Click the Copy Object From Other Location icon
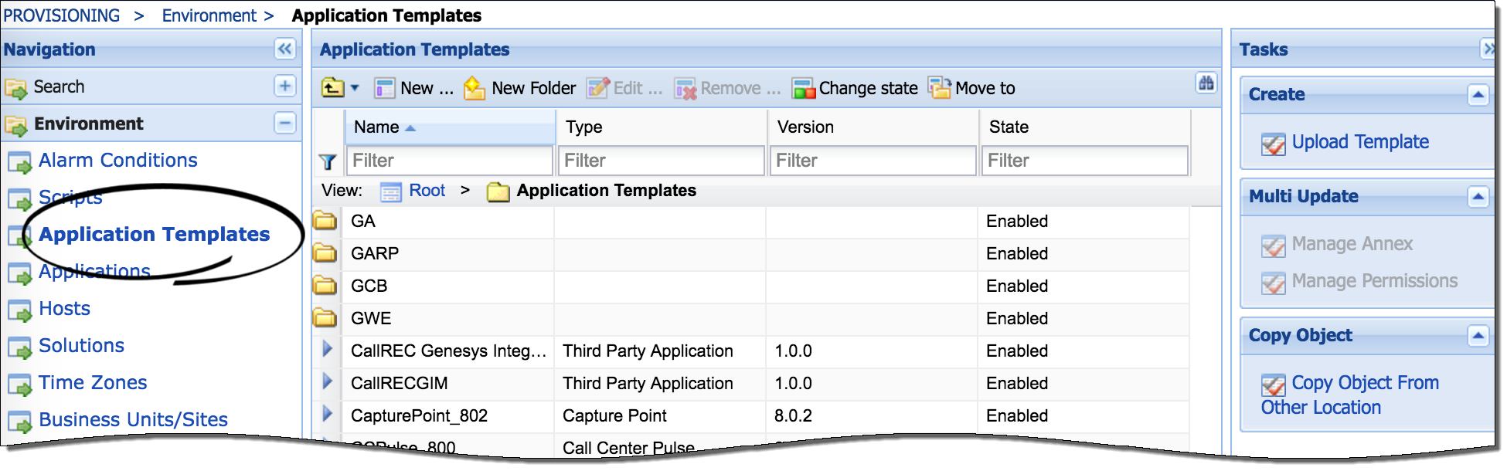The height and width of the screenshot is (471, 1507). (1273, 383)
